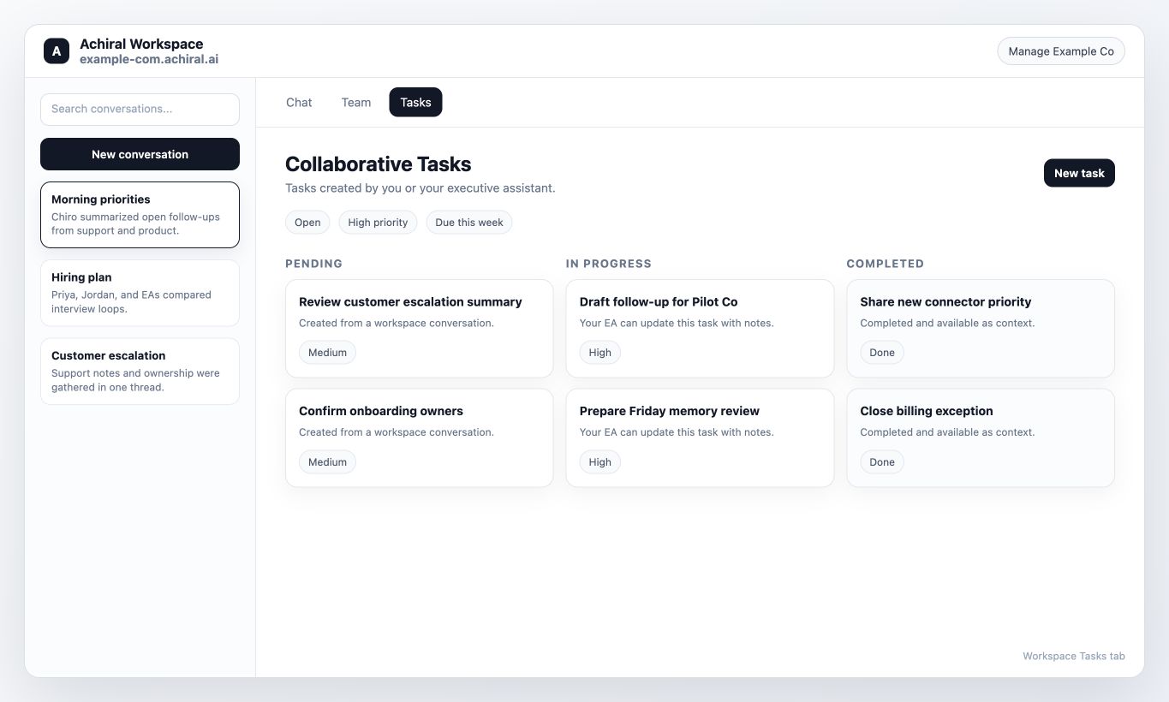
Task: Switch to the Team tab
Action: [356, 102]
